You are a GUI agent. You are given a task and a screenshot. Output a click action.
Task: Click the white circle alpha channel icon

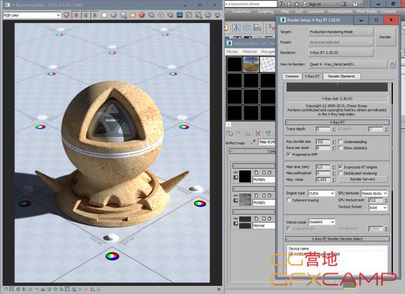tap(105, 16)
